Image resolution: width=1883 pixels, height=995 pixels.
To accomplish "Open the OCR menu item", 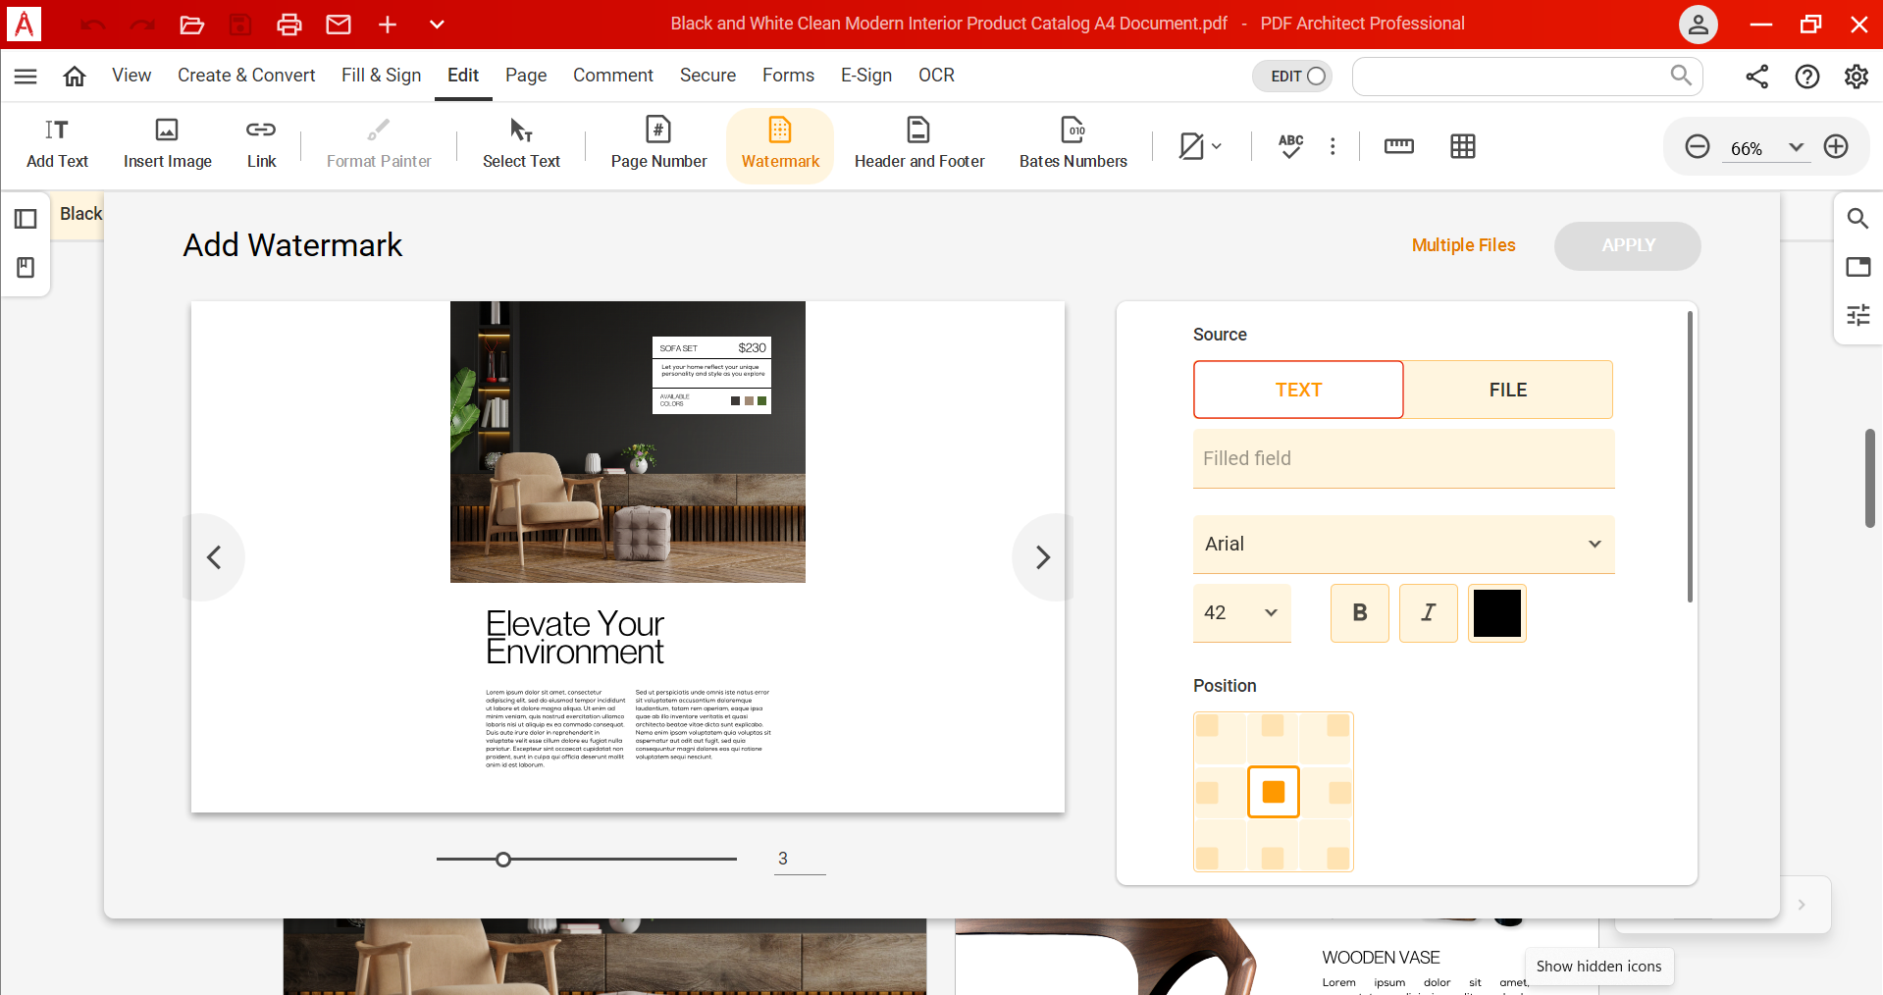I will [x=935, y=75].
